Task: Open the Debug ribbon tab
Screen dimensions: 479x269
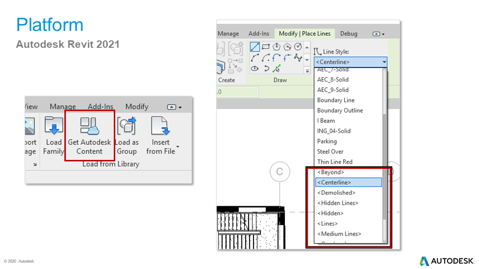Action: coord(349,34)
